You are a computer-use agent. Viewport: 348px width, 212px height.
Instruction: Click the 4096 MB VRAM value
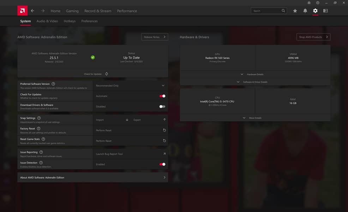(x=293, y=58)
